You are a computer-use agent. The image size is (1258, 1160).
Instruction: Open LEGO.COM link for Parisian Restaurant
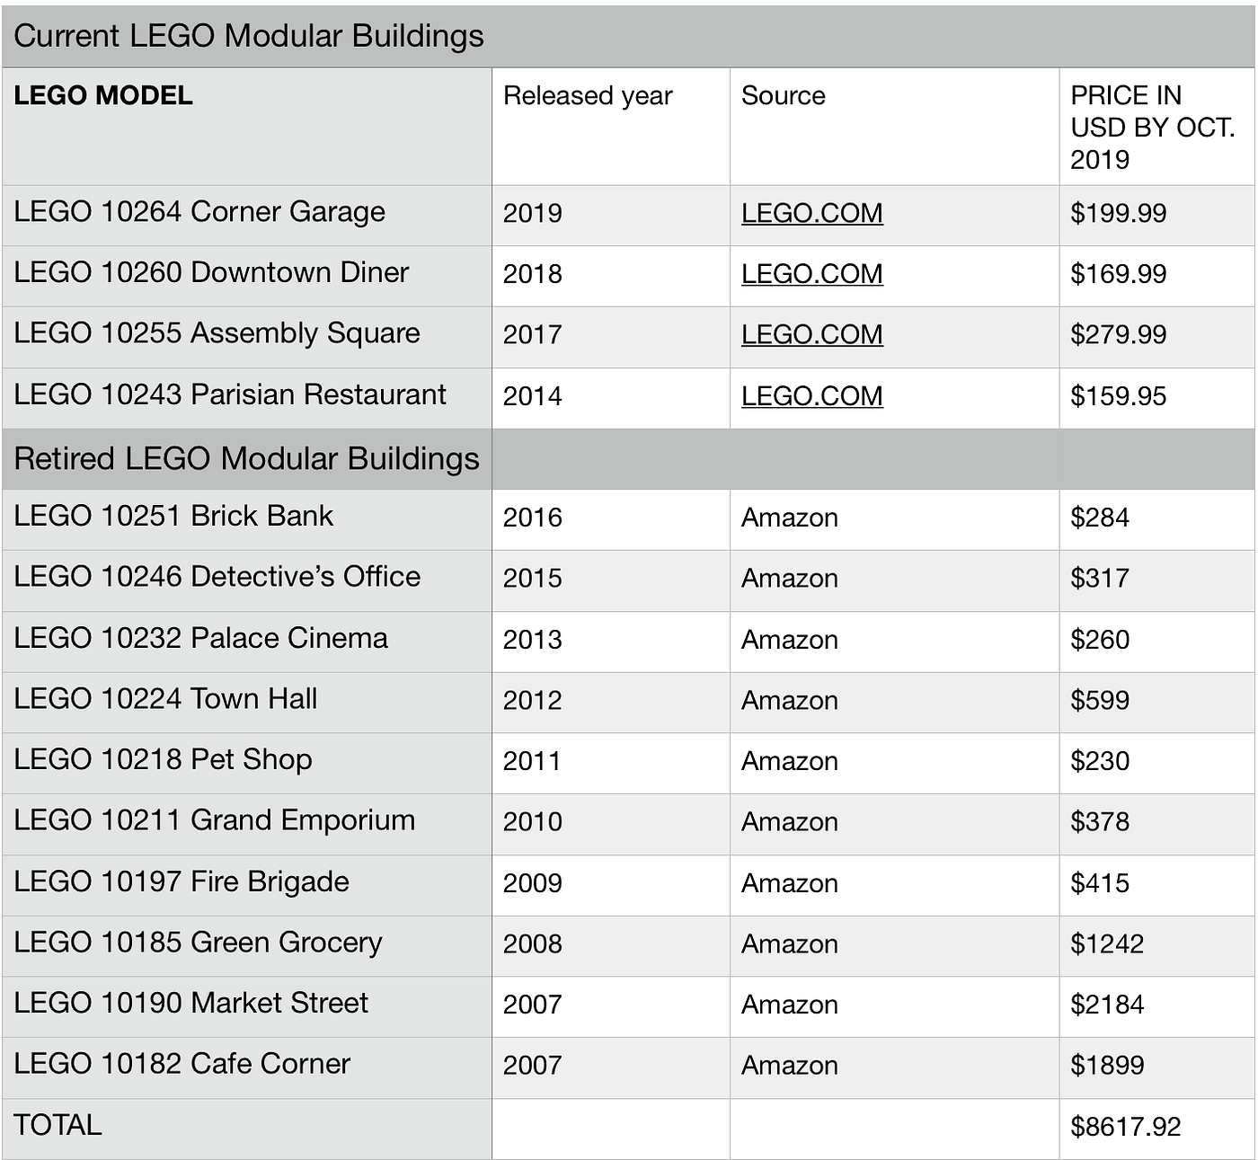pos(811,395)
